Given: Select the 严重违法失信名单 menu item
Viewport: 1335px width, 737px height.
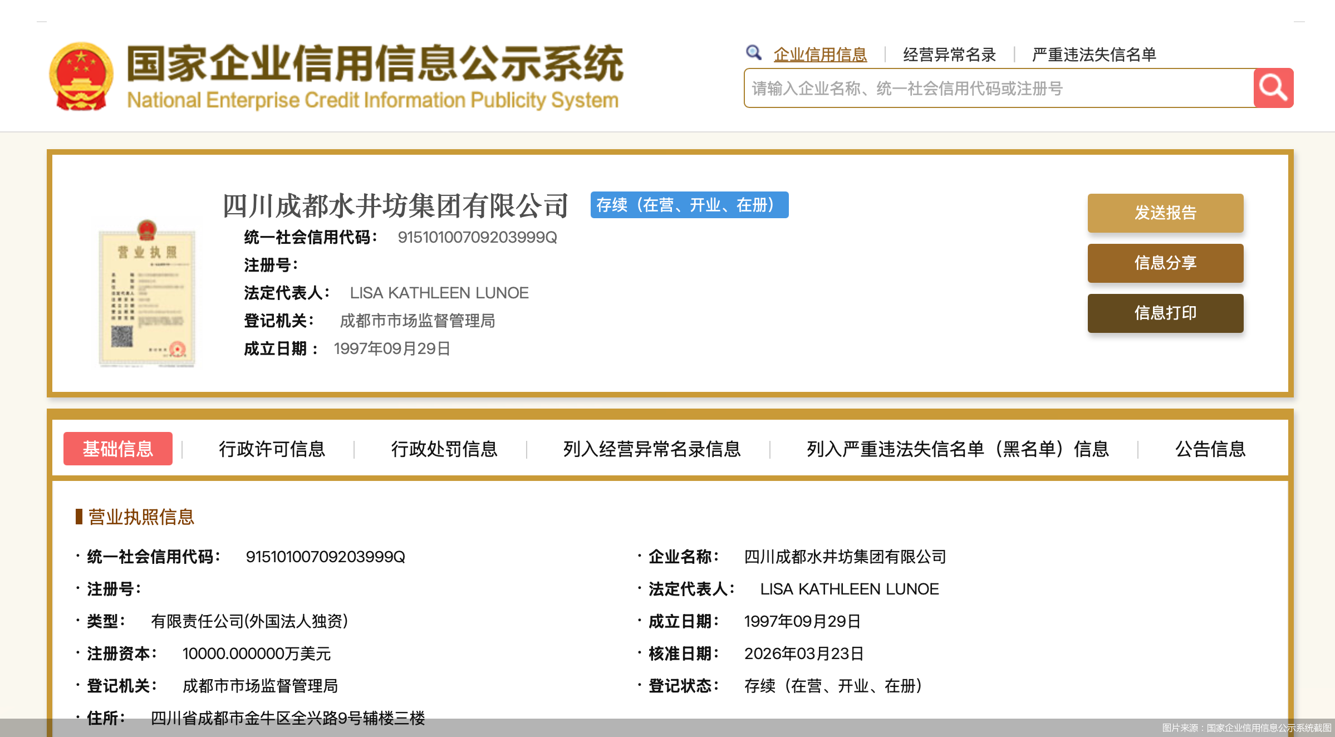Looking at the screenshot, I should 1093,54.
